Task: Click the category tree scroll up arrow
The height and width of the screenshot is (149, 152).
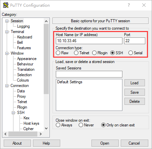Action: (46, 21)
